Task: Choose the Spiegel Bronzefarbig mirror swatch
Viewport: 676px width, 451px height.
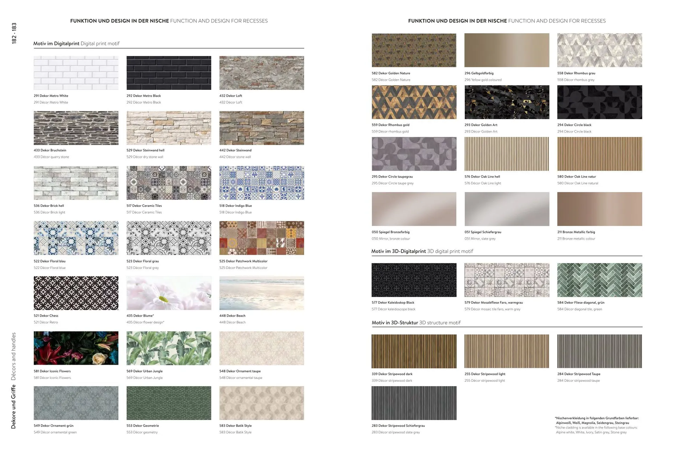Action: point(414,209)
